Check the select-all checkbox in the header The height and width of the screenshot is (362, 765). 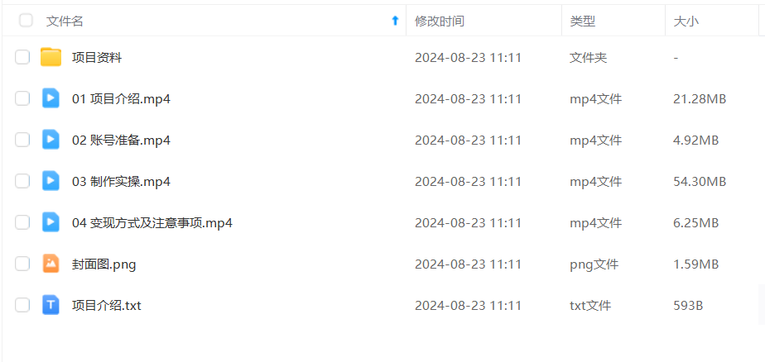click(26, 21)
